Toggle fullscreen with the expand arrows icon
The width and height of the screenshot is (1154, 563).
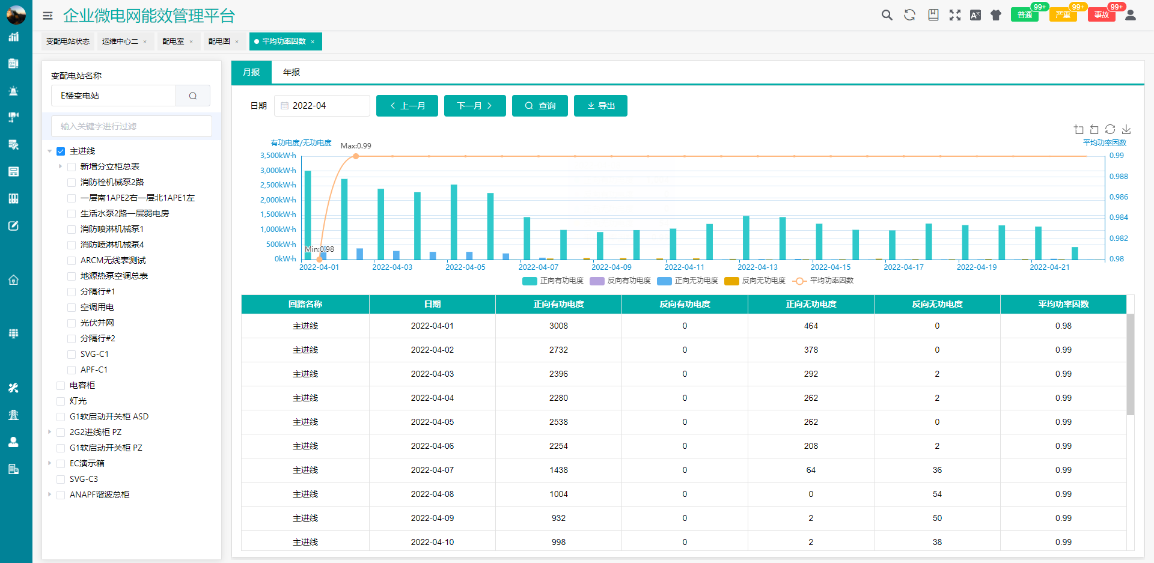pyautogui.click(x=955, y=15)
